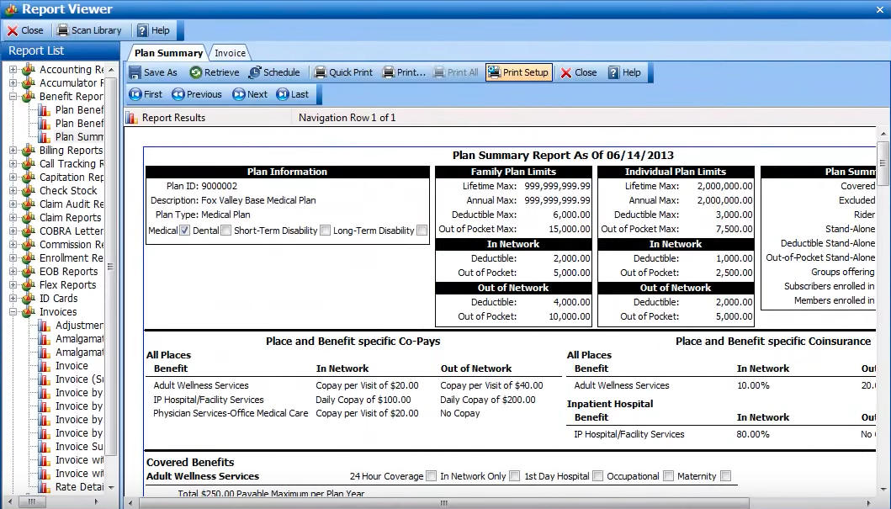The image size is (891, 509).
Task: Click the Report List horizontal scroll right arrow
Action: (x=96, y=501)
